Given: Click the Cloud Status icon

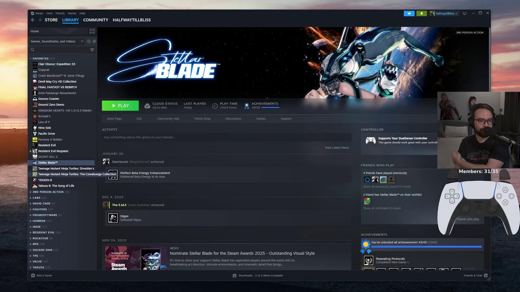Looking at the screenshot, I should coord(147,106).
